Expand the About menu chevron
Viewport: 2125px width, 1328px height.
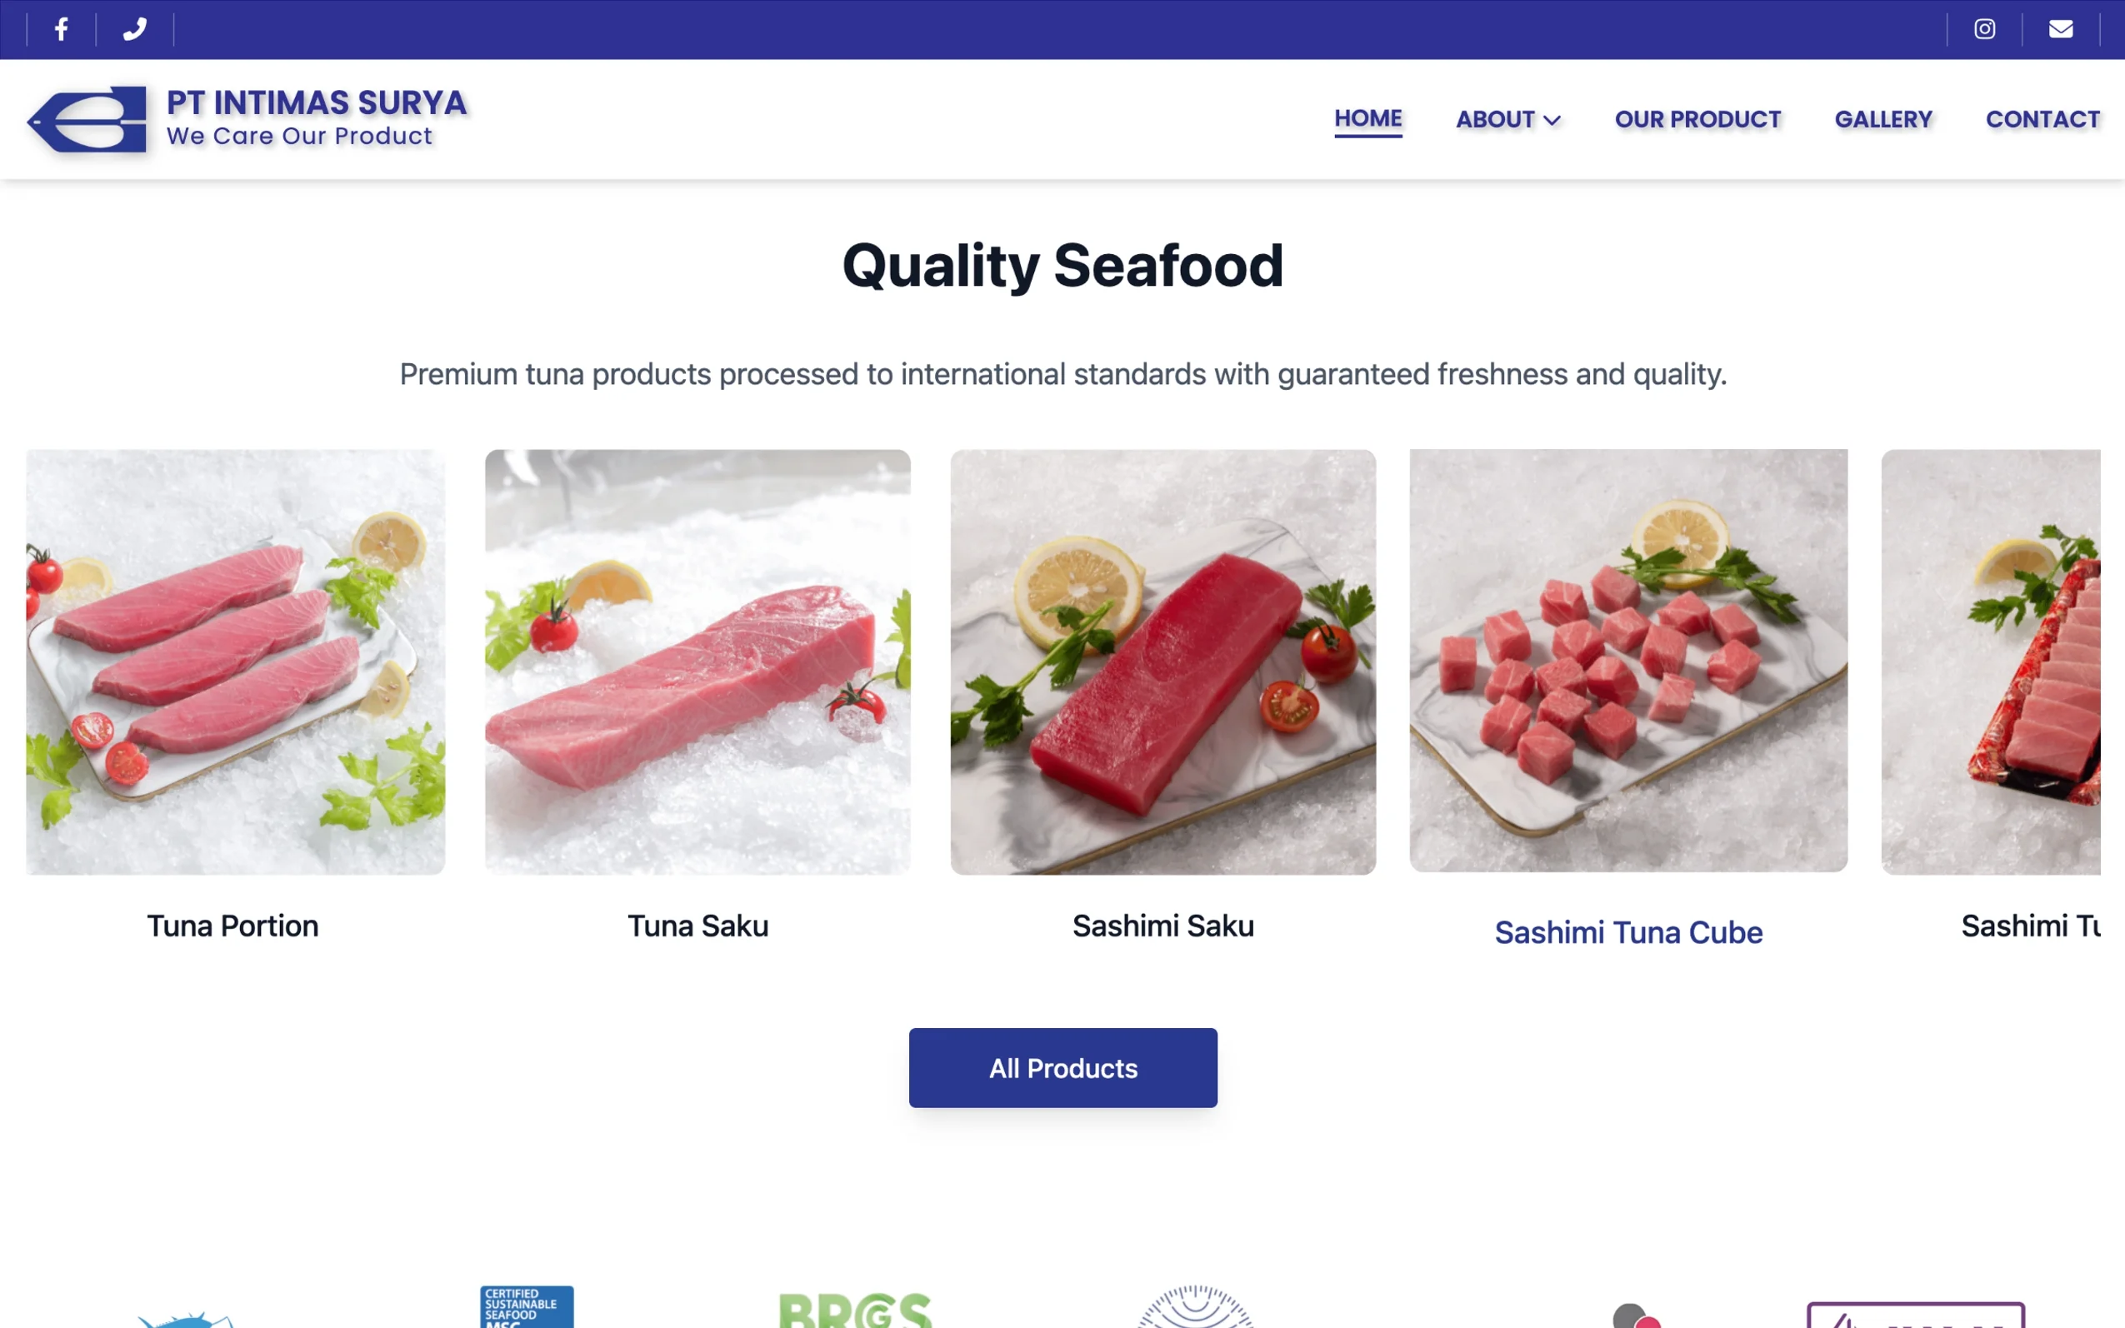click(1552, 120)
